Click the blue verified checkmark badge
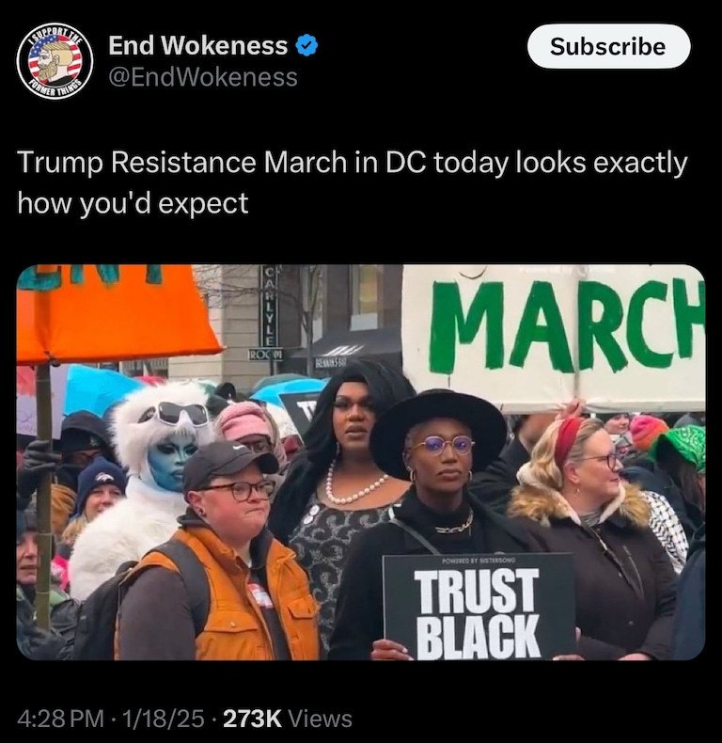 [x=306, y=45]
